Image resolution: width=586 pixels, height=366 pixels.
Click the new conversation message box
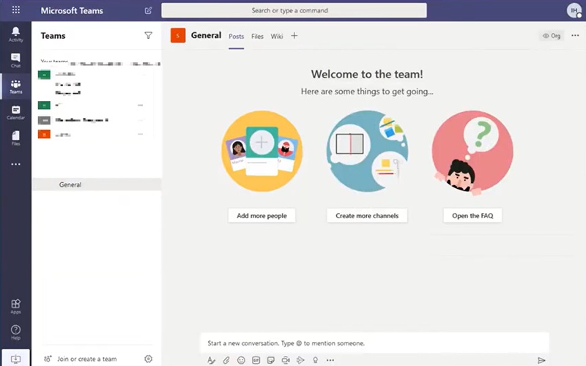click(x=374, y=343)
